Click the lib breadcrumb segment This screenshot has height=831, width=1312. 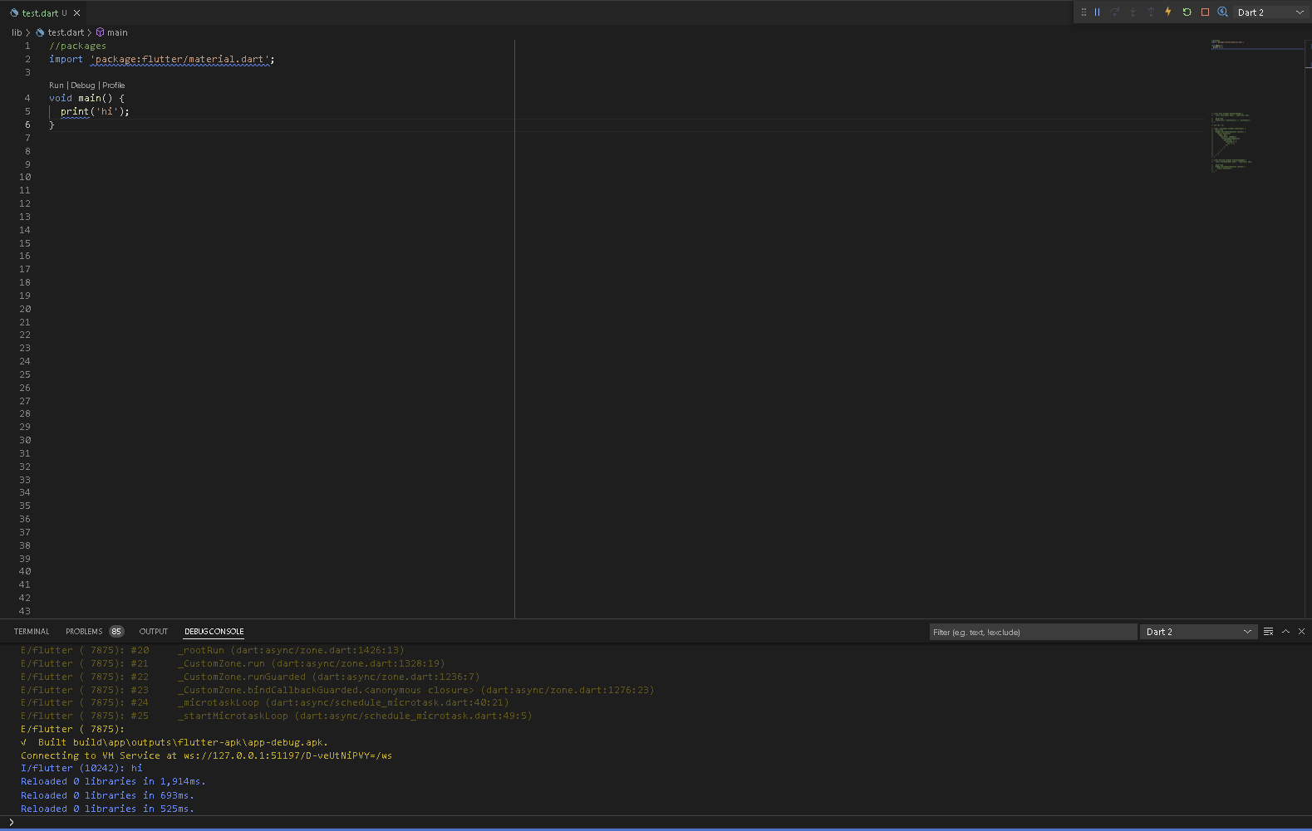coord(17,32)
